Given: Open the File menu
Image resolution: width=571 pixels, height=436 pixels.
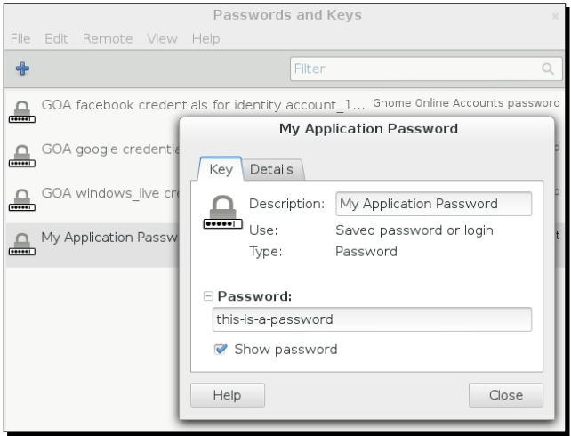Looking at the screenshot, I should pyautogui.click(x=20, y=39).
